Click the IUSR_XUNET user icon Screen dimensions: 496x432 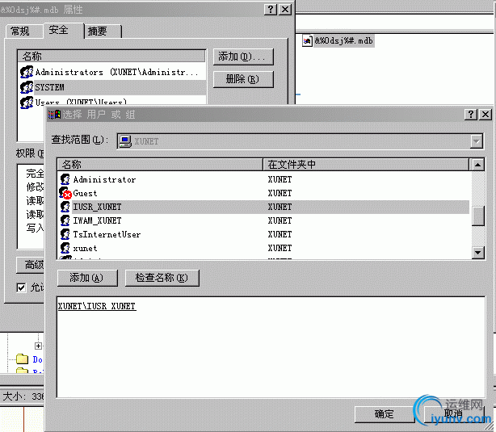tap(65, 207)
